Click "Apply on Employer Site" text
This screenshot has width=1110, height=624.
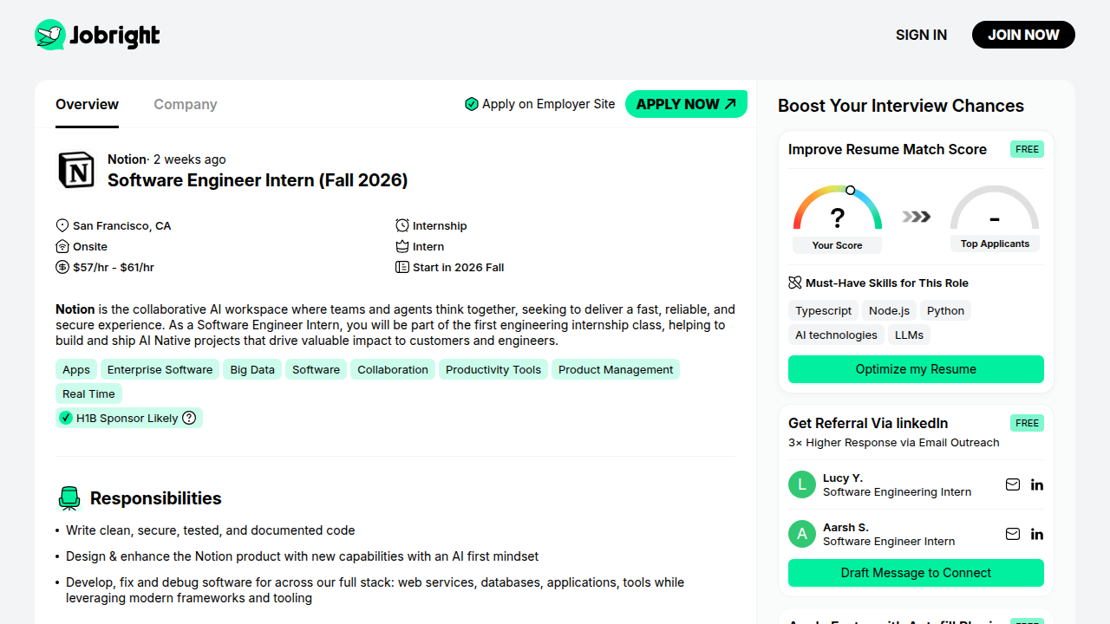tap(549, 104)
